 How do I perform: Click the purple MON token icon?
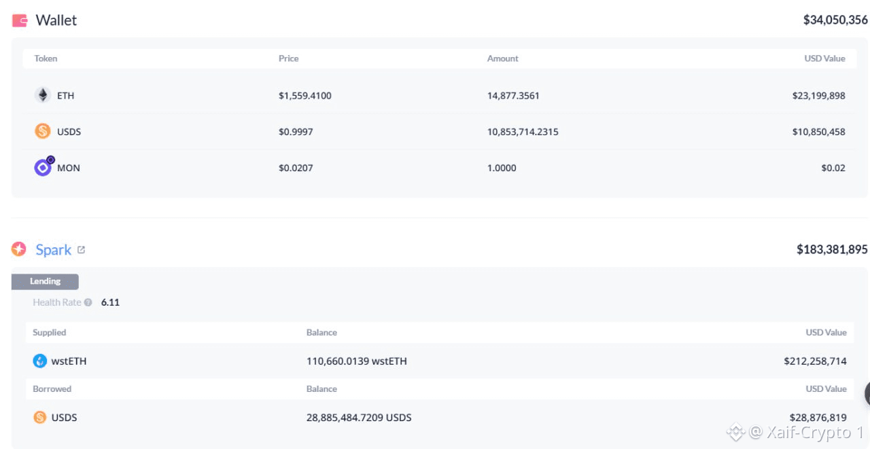click(x=43, y=167)
